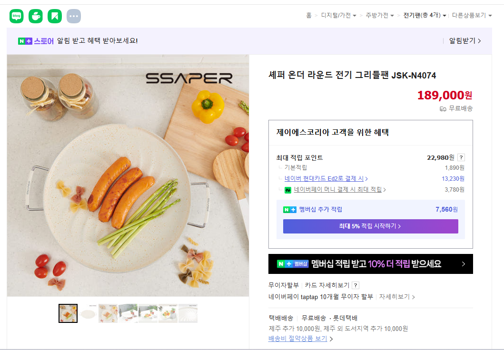Open the 배송비 절약상품 보기 link
Viewport: 504px width, 350px height.
300,339
